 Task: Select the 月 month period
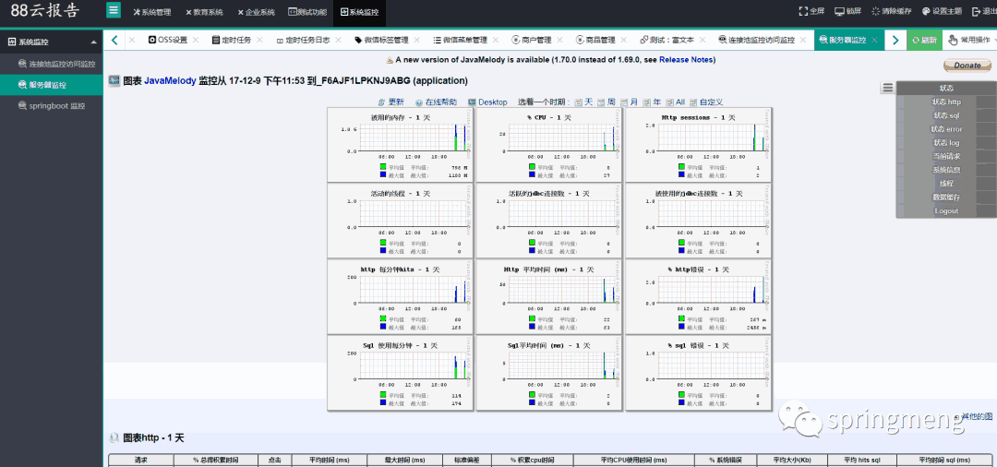tap(629, 102)
